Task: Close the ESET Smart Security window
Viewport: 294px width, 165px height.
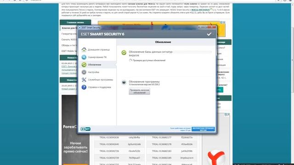Action: click(x=212, y=27)
